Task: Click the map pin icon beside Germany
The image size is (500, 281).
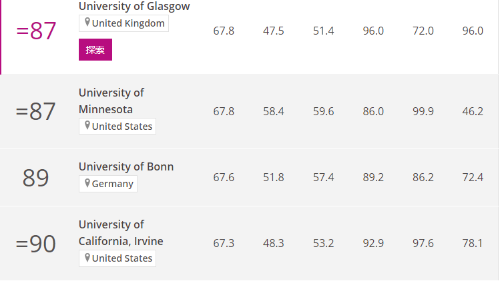Action: (x=87, y=182)
